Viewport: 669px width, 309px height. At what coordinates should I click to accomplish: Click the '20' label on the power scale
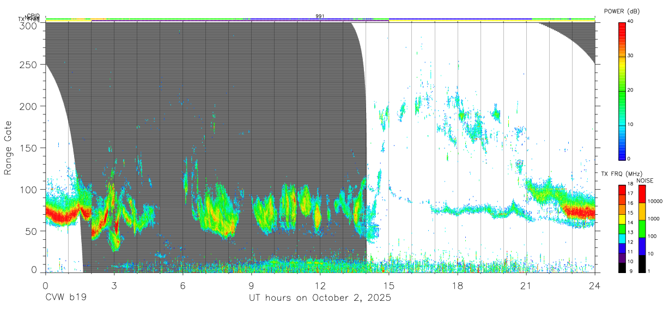click(630, 90)
